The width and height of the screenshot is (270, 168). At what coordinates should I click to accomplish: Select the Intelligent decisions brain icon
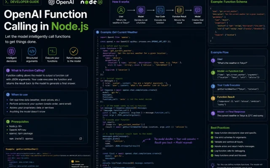tap(11, 51)
